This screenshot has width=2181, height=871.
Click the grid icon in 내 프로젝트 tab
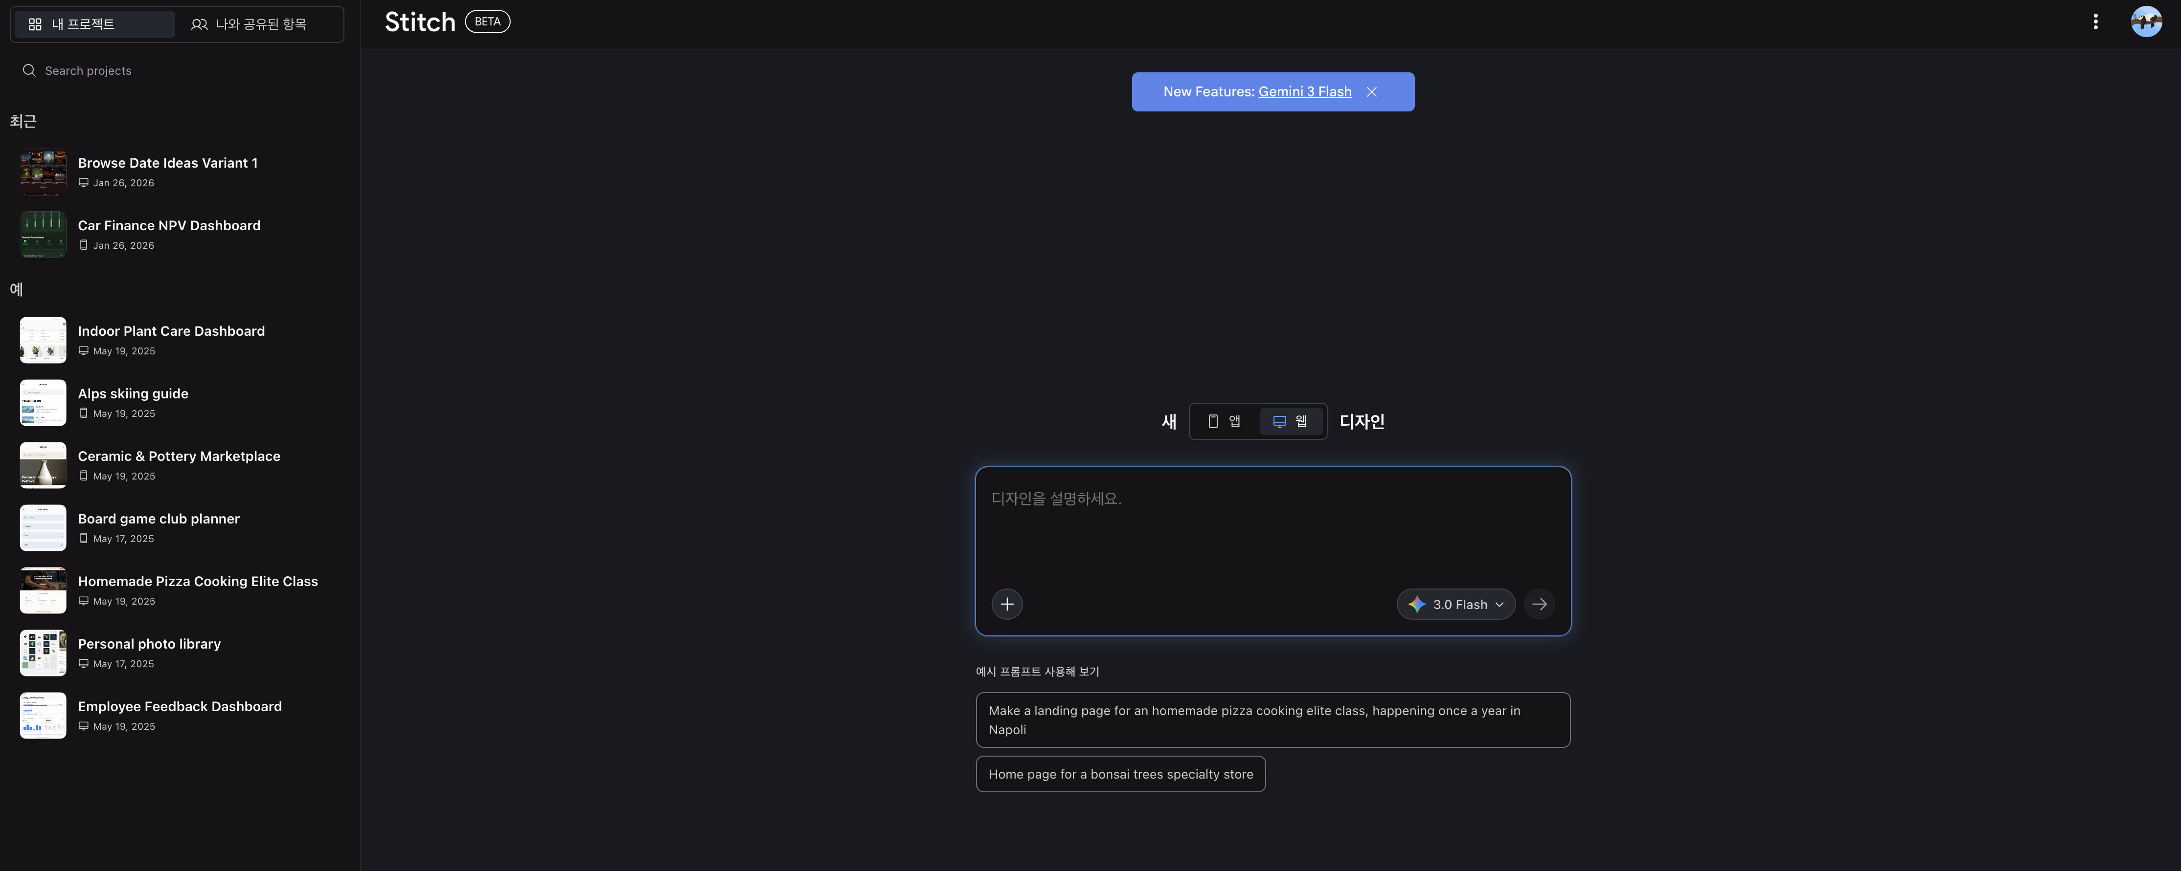[35, 24]
